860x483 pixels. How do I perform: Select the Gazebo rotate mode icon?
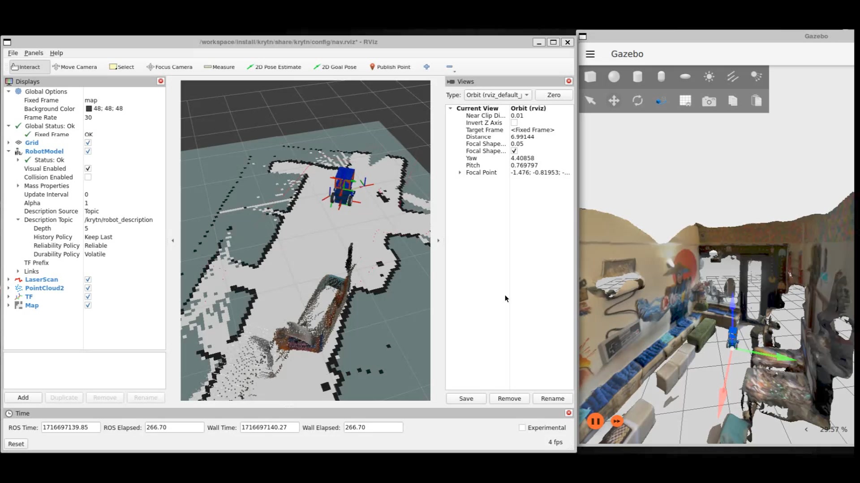tap(637, 101)
